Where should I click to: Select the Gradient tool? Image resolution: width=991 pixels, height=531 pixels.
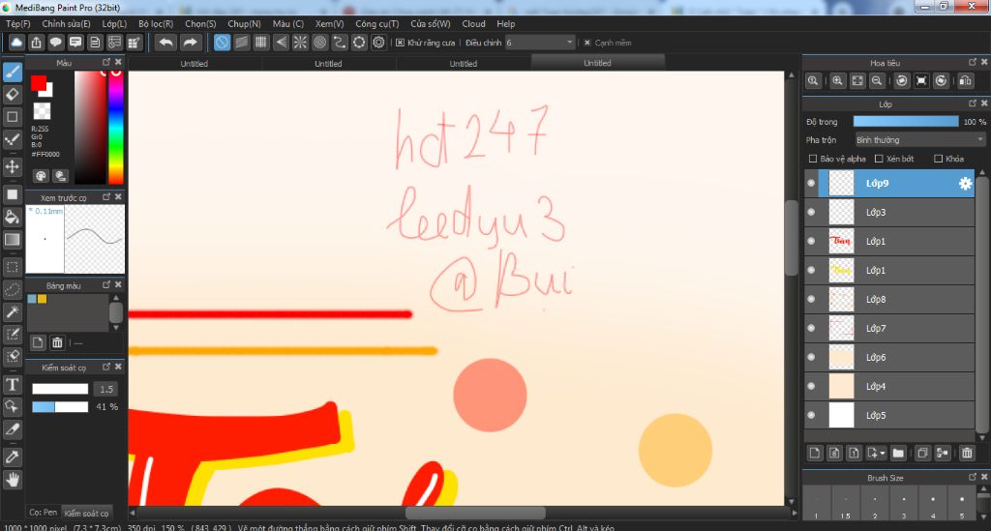(x=13, y=239)
